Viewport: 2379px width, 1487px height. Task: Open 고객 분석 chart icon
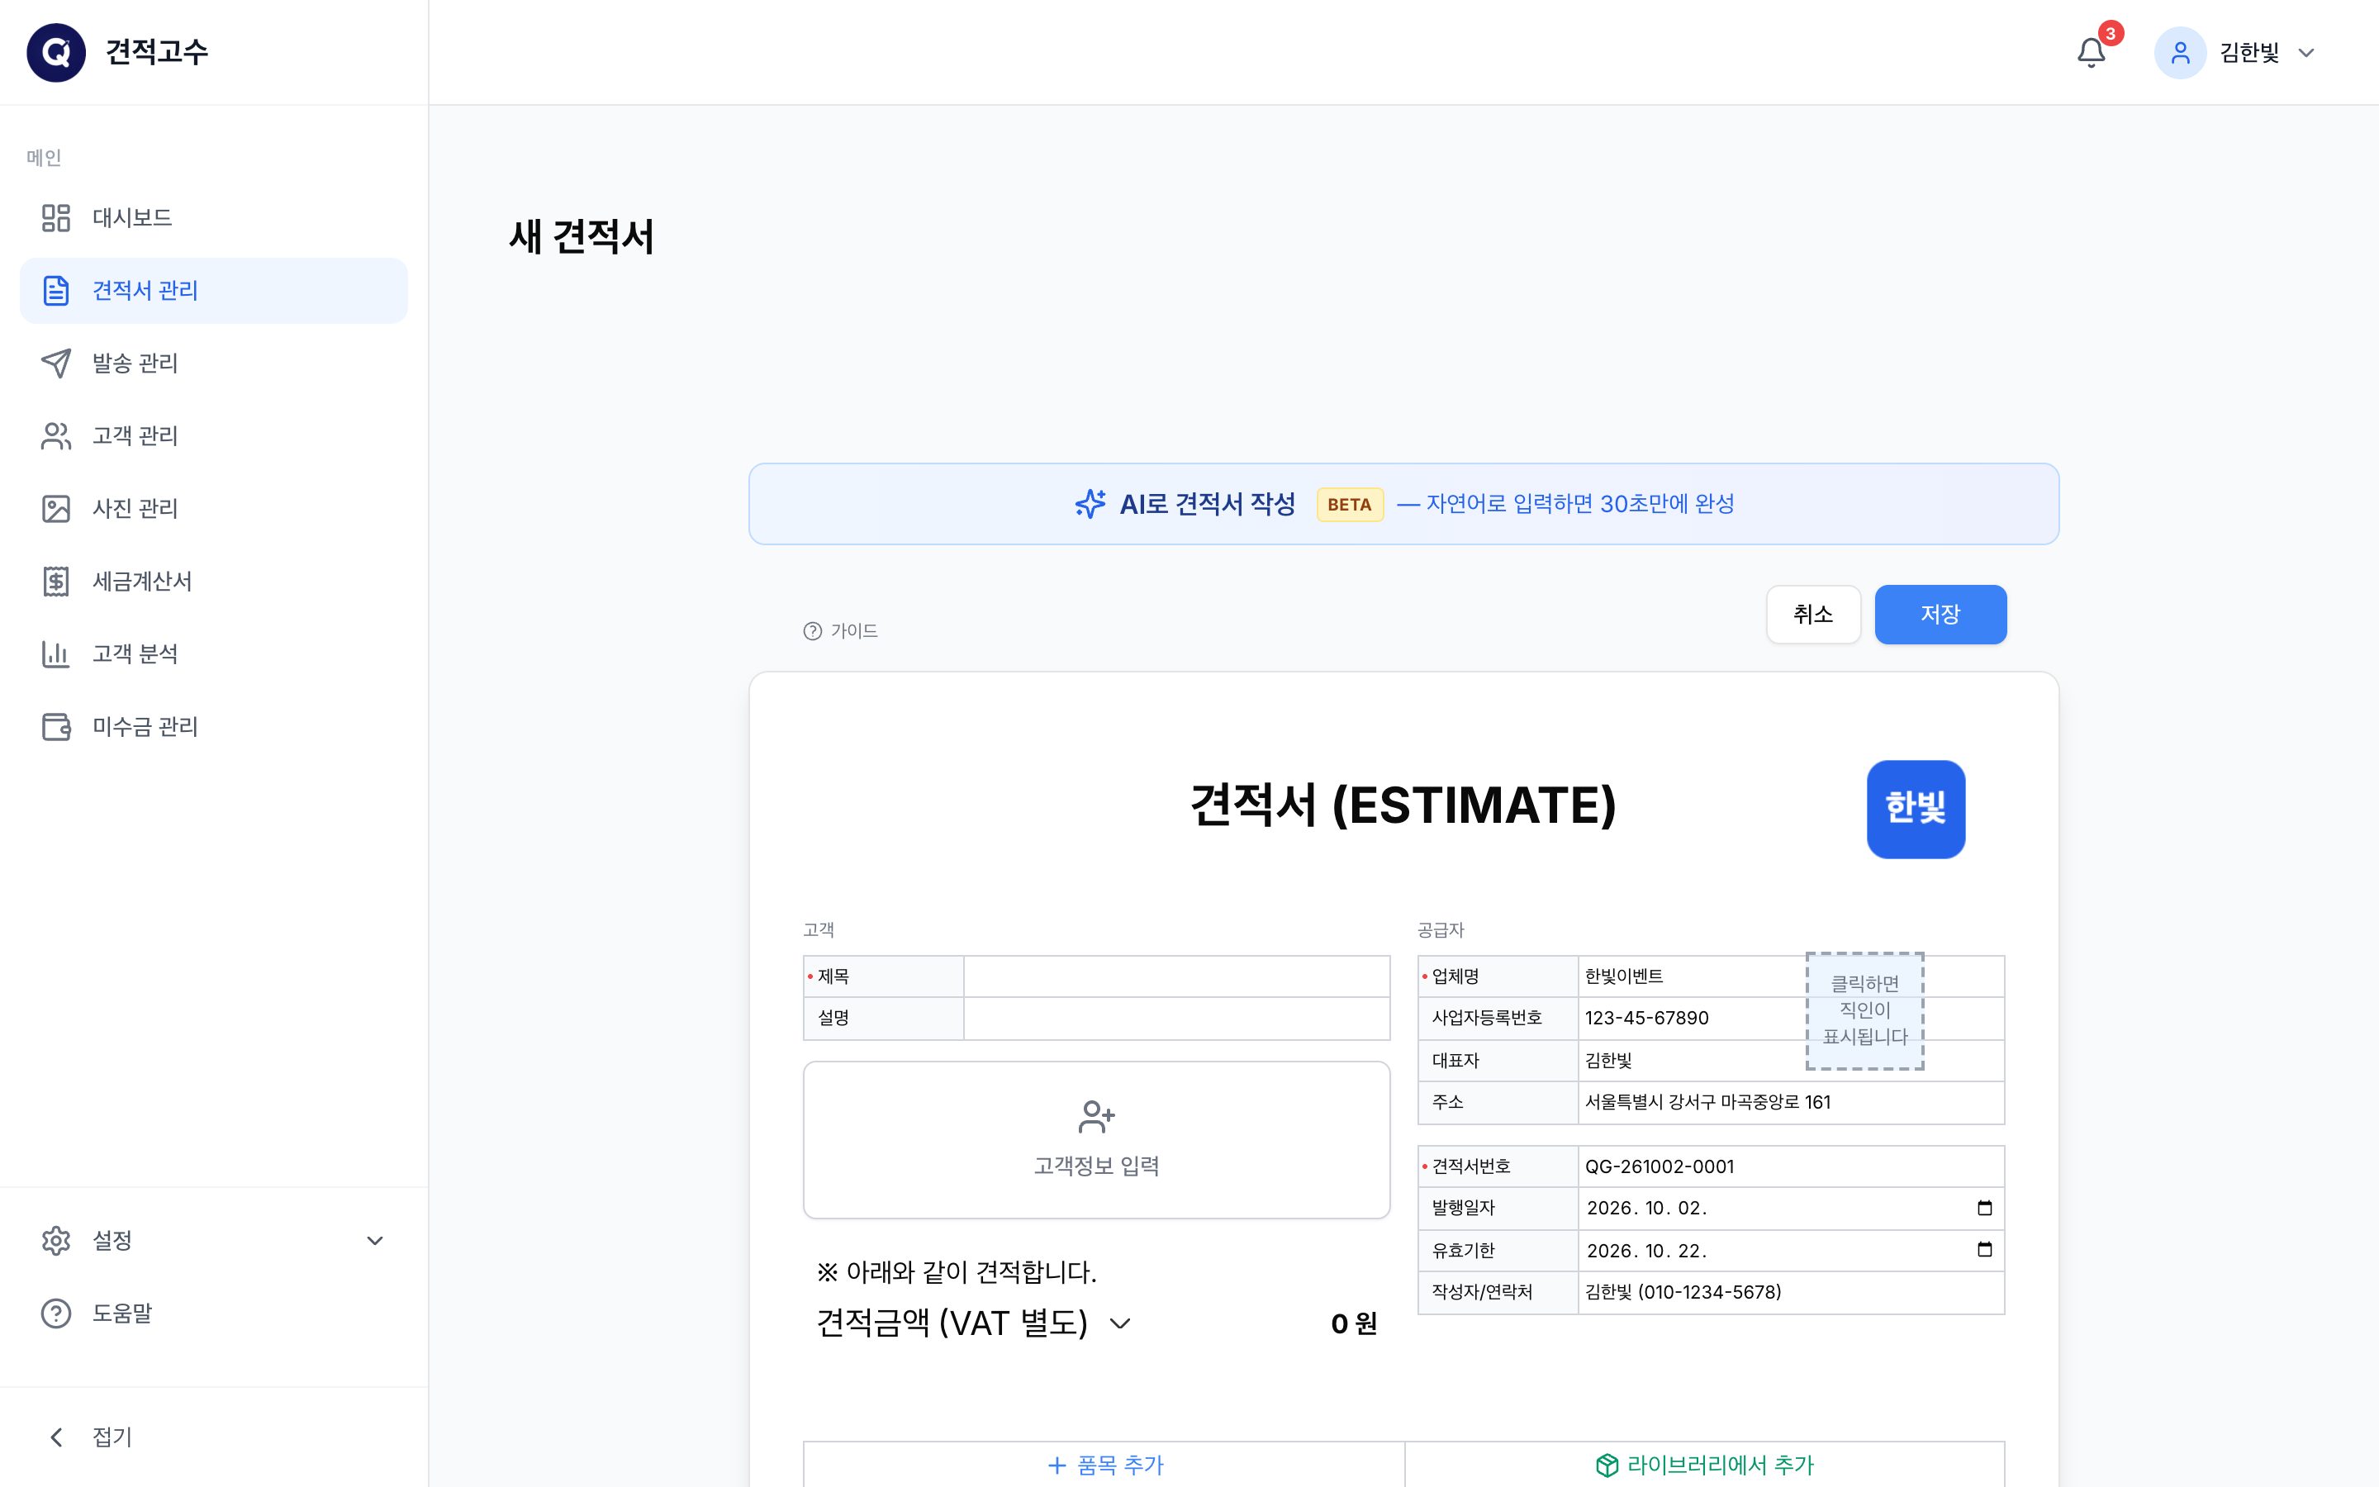(56, 654)
